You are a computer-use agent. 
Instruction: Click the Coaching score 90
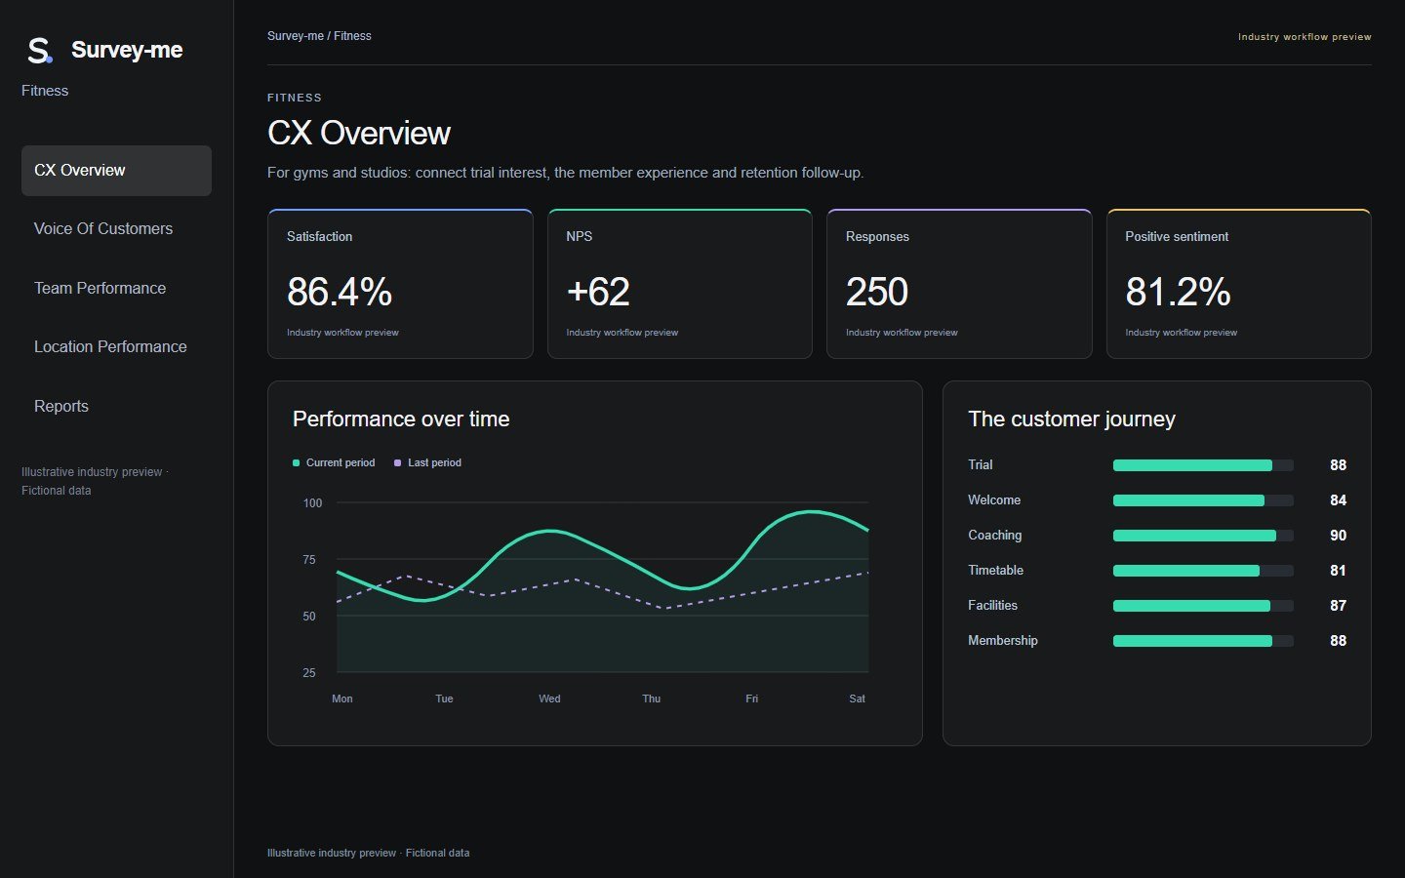(x=1338, y=536)
